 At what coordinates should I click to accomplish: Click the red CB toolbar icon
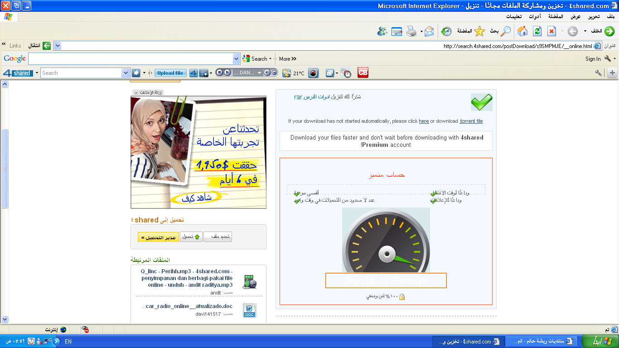click(x=363, y=72)
